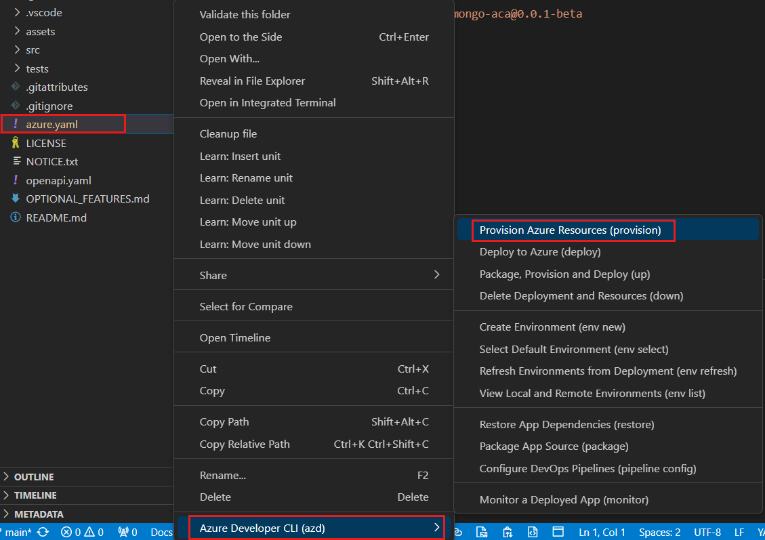Choose Learn: Rename unit

314,178
